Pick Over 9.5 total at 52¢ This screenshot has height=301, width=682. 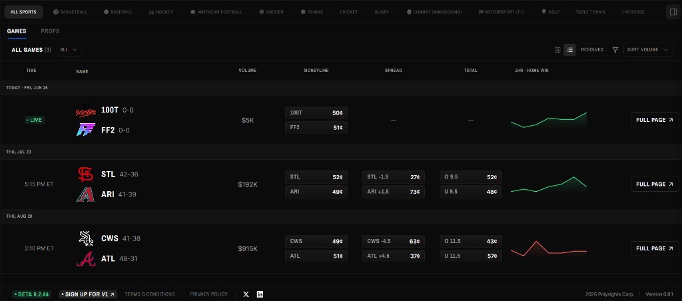pyautogui.click(x=471, y=177)
